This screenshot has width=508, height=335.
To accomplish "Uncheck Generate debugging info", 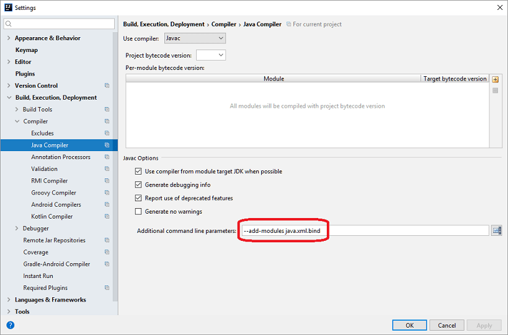I will 138,185.
